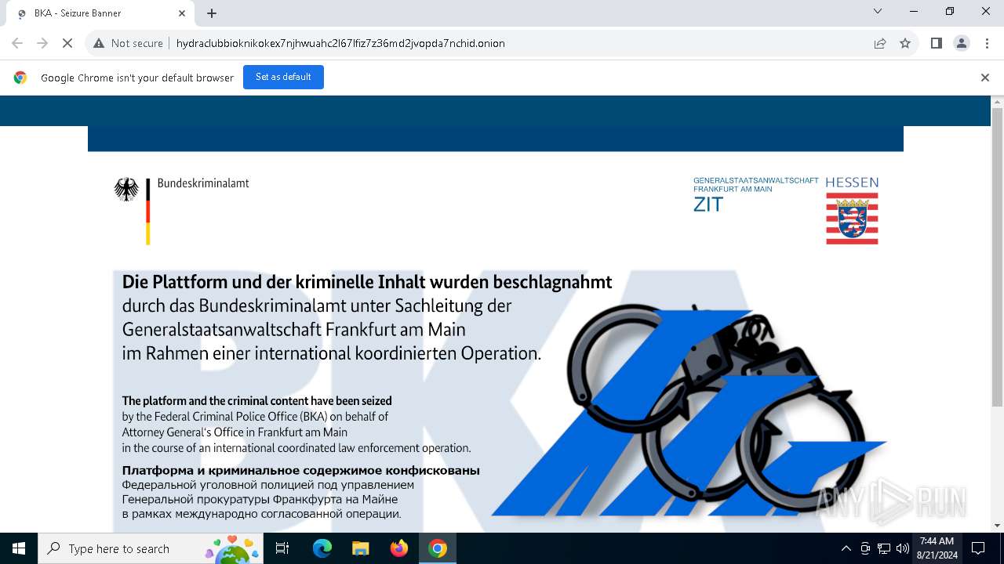Dismiss the default browser infobar

pyautogui.click(x=985, y=78)
